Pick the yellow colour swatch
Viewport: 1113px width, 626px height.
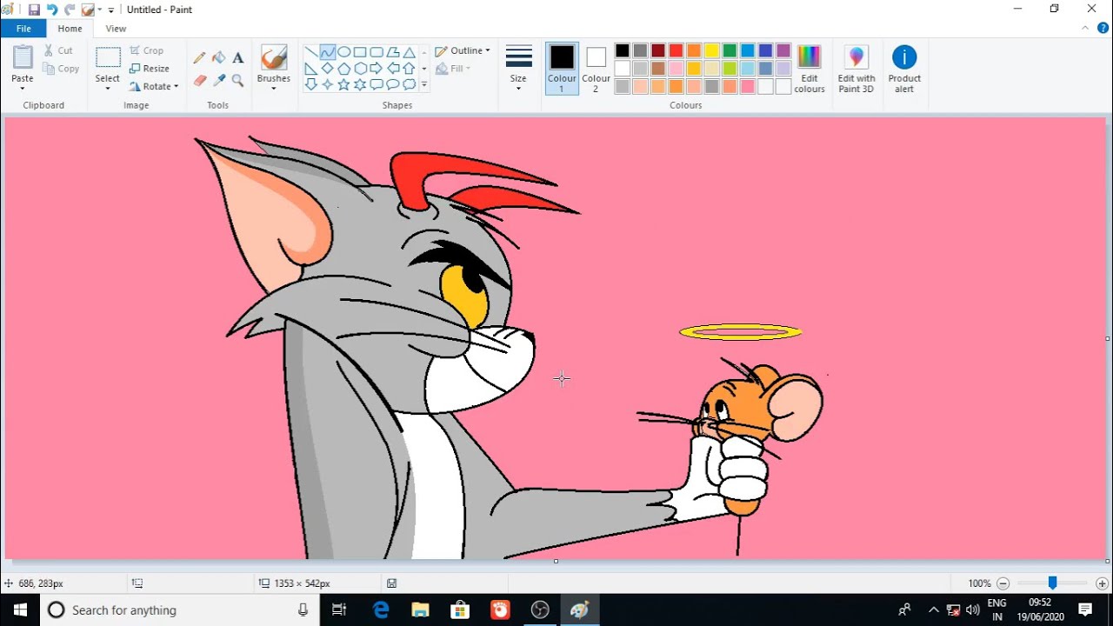click(712, 50)
